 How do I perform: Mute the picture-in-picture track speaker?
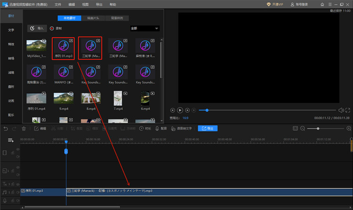pos(18,175)
